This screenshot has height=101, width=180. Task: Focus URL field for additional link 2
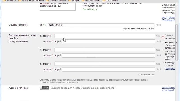[x=109, y=56]
